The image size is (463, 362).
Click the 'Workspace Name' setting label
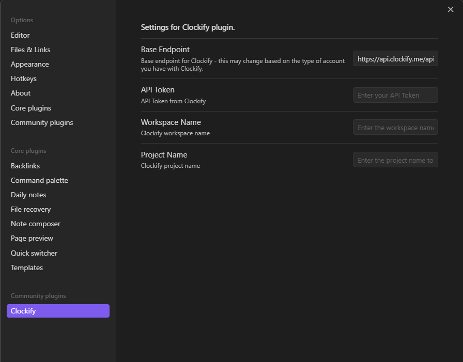pos(171,122)
